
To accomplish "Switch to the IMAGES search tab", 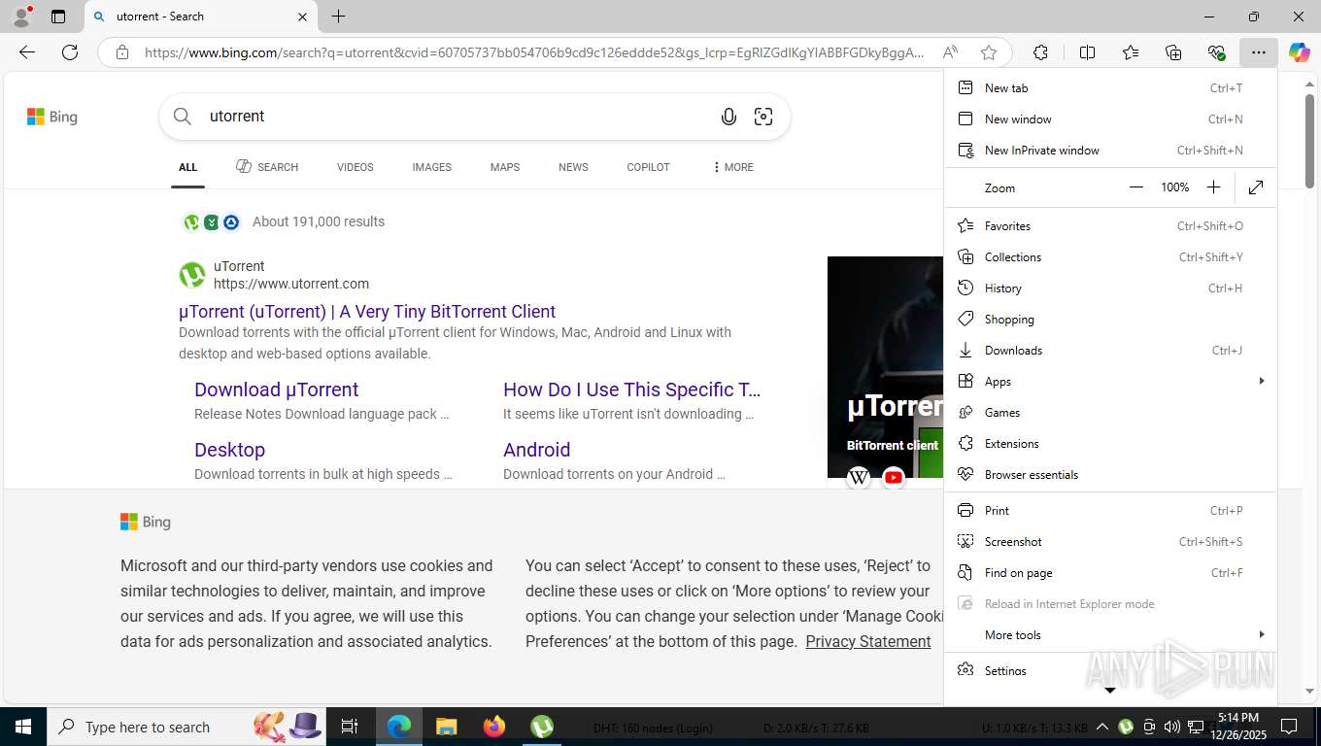I will (x=431, y=167).
